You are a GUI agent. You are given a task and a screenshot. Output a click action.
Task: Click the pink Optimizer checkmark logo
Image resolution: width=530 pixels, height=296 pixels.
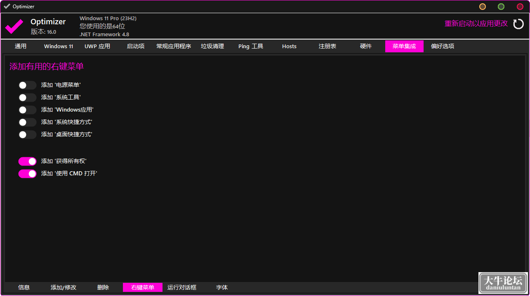[14, 26]
